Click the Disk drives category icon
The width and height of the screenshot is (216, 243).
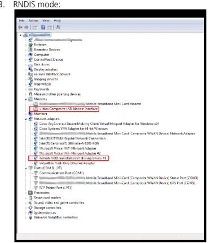(x=30, y=65)
